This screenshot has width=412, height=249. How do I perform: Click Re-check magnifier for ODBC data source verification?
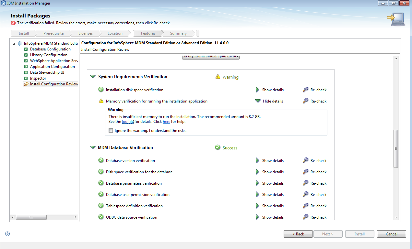click(x=305, y=217)
